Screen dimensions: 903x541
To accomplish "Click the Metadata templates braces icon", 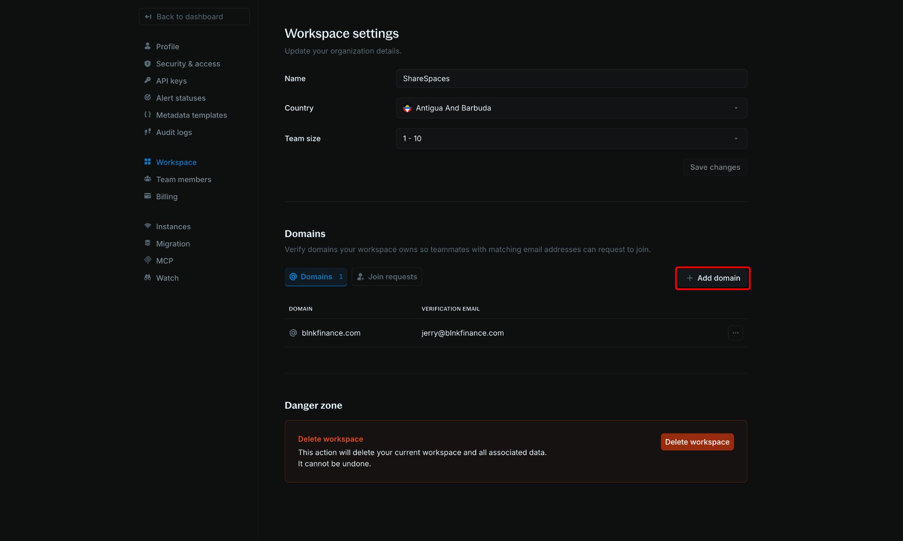I will [147, 115].
